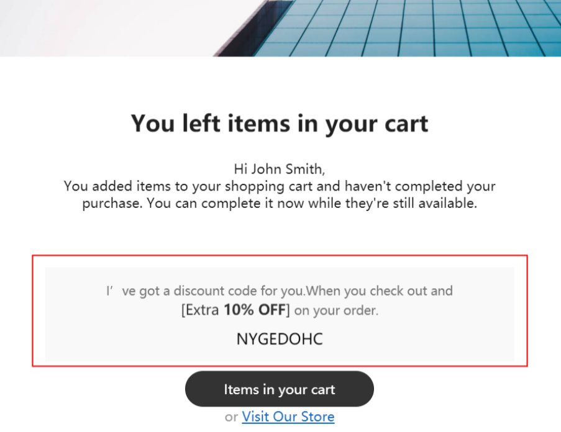Click the glass building banner image
The width and height of the screenshot is (561, 432).
point(281,28)
